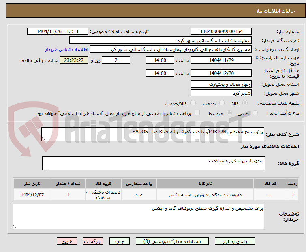
Task: Click the شرح کلی نیاز description textbox
Action: coord(153,134)
